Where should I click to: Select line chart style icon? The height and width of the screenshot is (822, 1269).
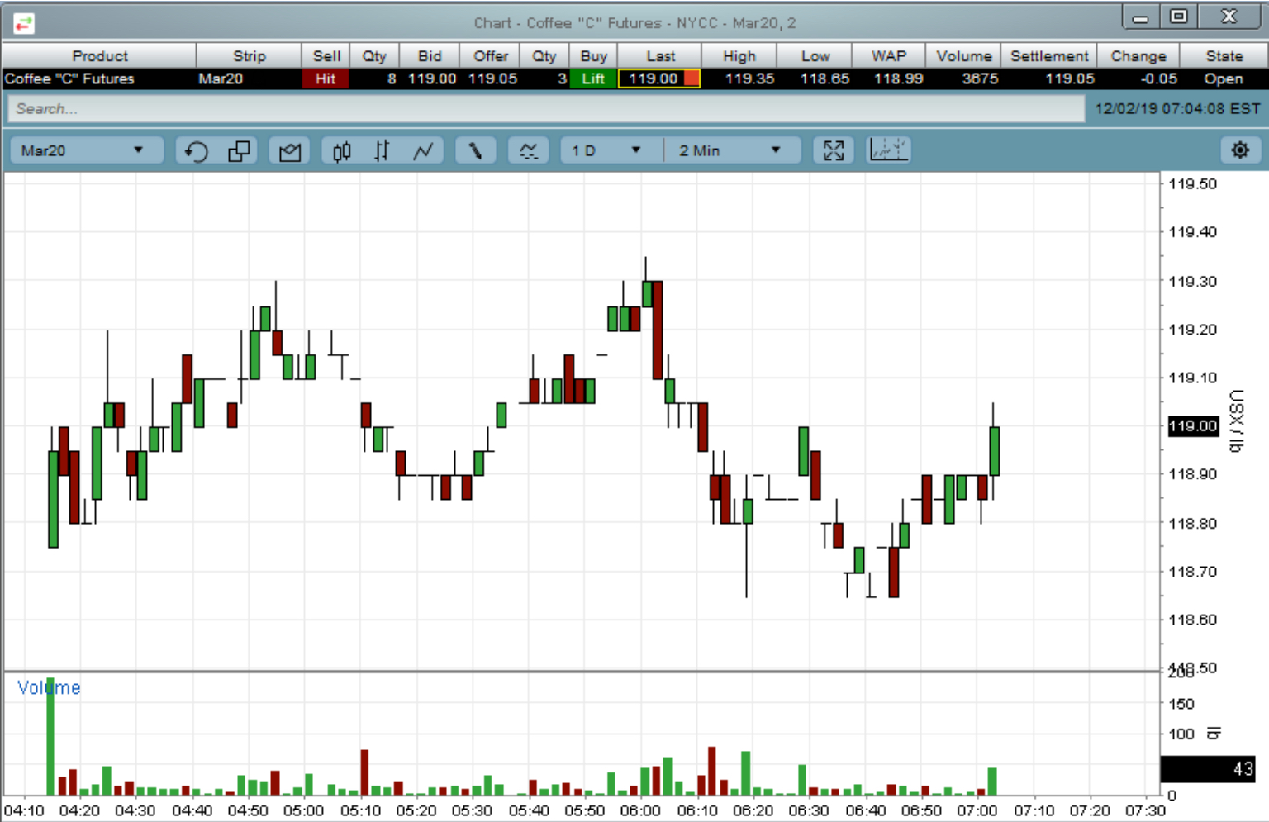click(x=423, y=151)
